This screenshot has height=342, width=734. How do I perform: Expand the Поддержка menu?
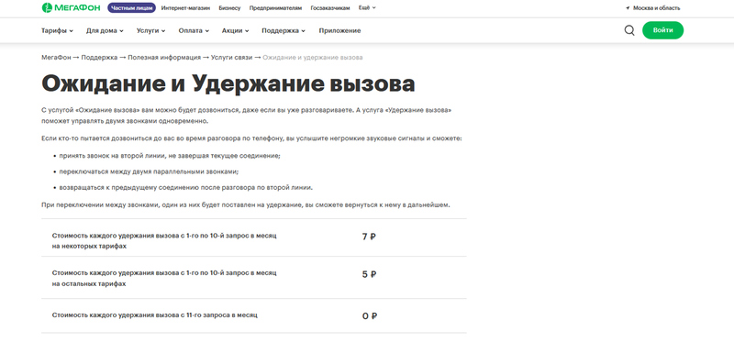coord(284,31)
